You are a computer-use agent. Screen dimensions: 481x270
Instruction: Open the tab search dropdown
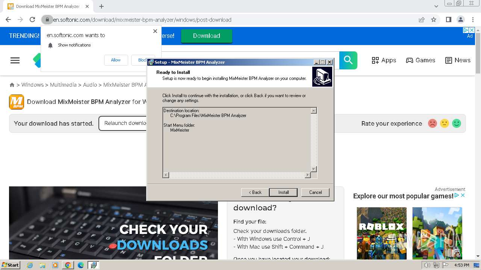(x=436, y=6)
